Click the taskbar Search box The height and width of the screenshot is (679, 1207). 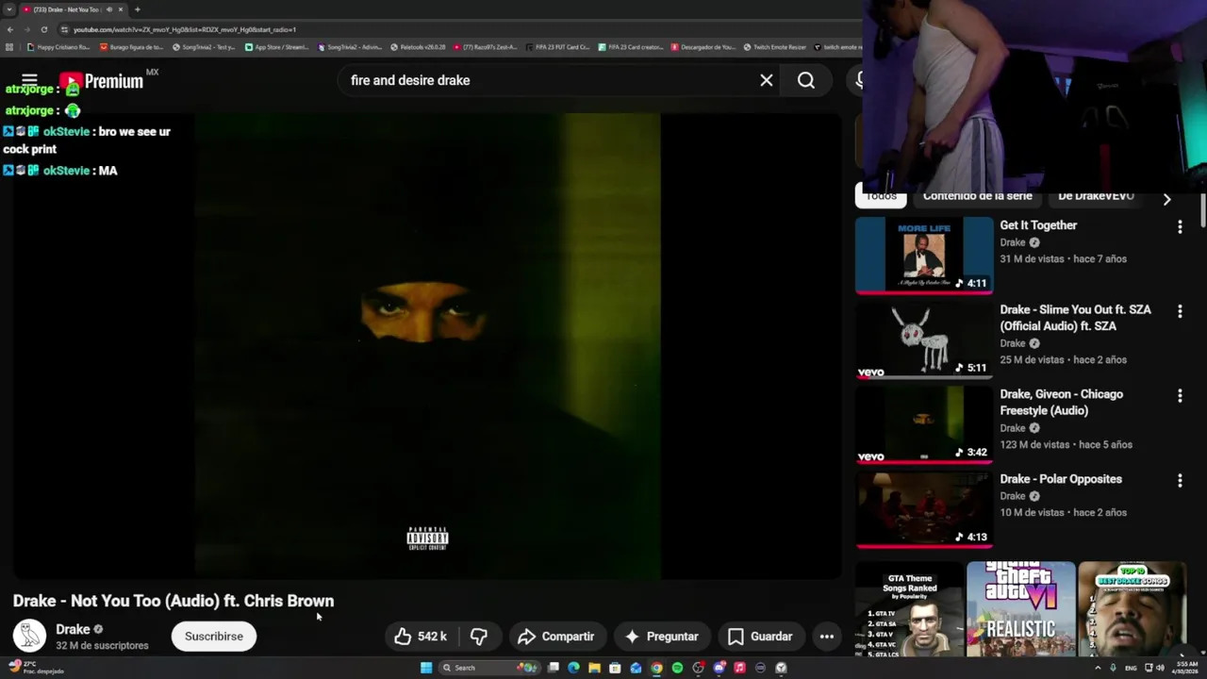[x=489, y=668]
